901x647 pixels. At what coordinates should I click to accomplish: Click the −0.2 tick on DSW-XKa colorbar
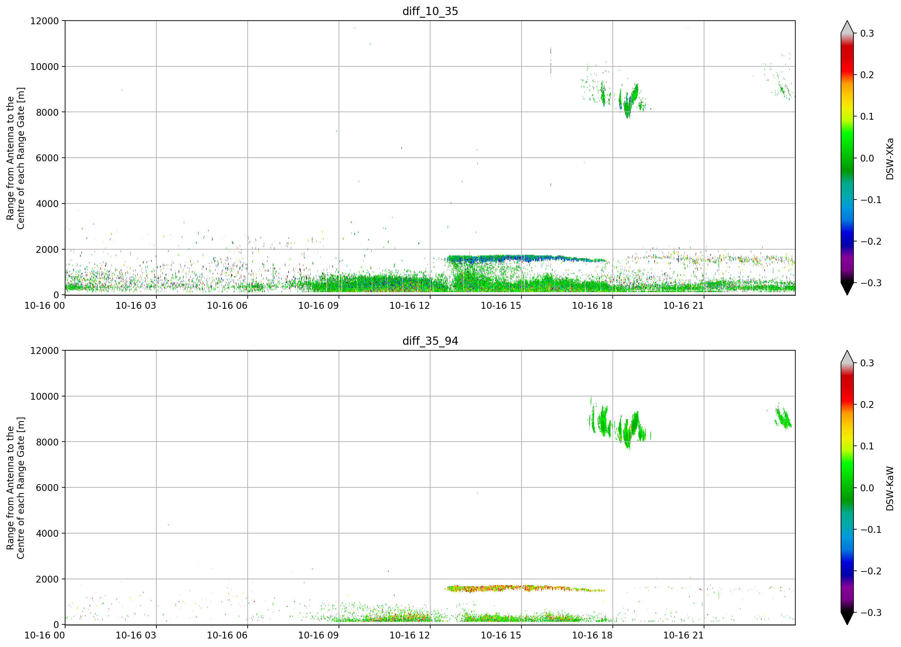pos(871,241)
